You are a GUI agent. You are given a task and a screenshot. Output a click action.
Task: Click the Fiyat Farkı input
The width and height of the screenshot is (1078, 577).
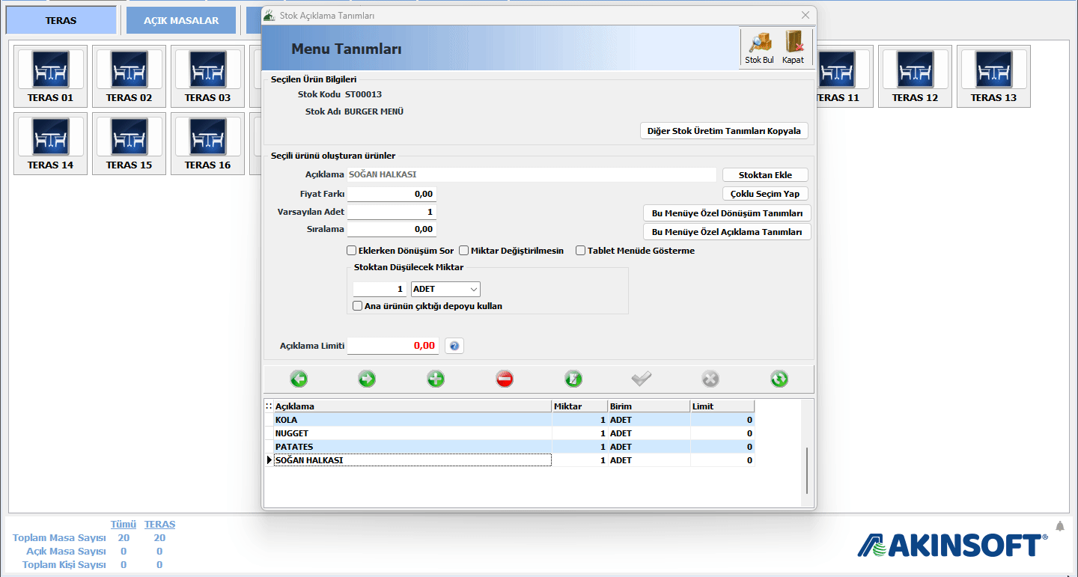click(392, 194)
